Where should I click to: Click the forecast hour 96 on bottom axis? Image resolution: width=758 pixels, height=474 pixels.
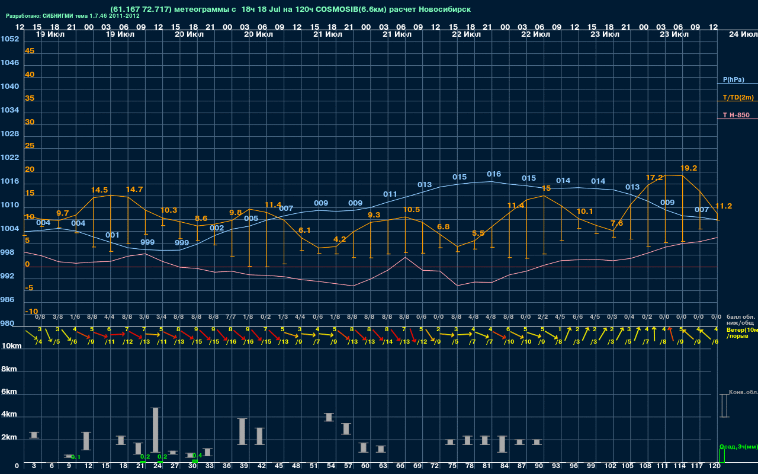click(574, 466)
